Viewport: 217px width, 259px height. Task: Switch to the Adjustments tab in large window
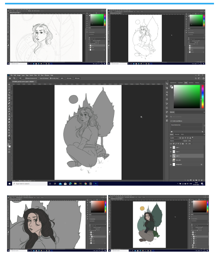[173, 82]
